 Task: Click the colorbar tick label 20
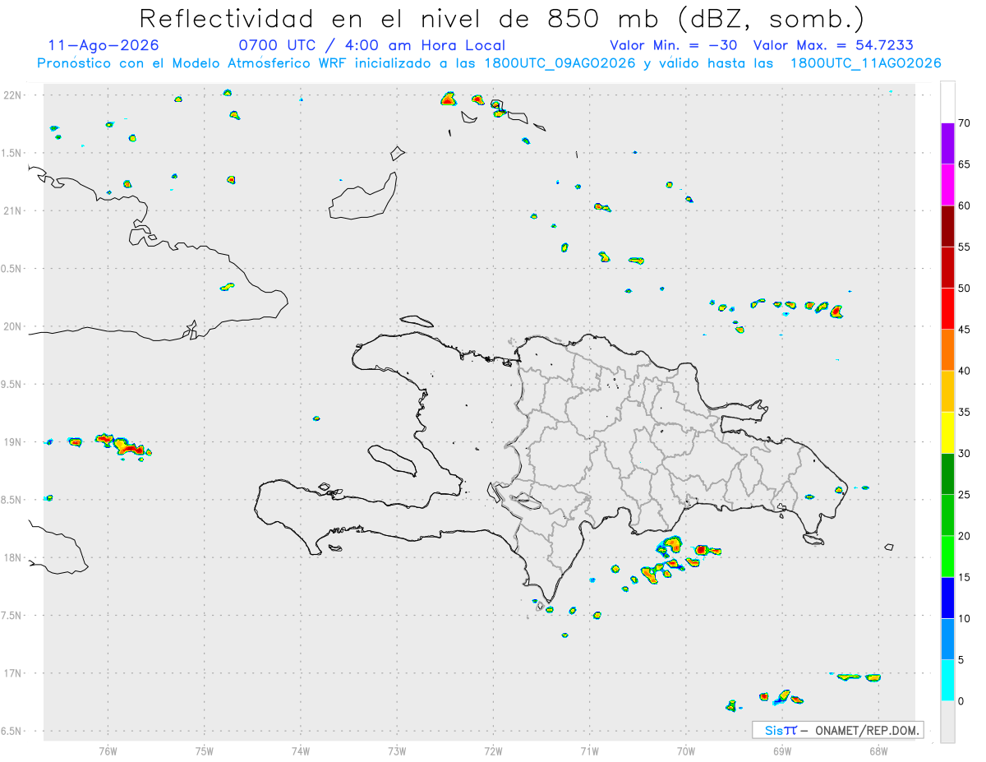click(x=965, y=536)
